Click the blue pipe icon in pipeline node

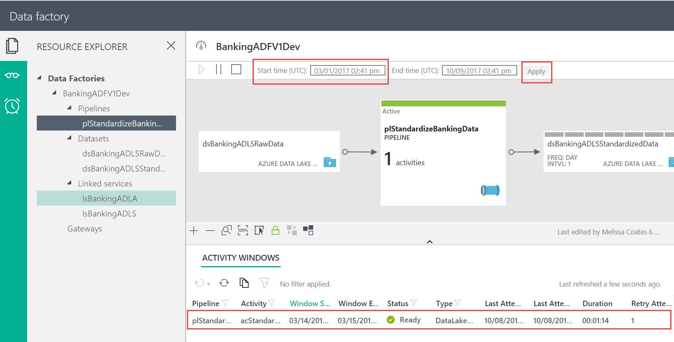pos(490,190)
